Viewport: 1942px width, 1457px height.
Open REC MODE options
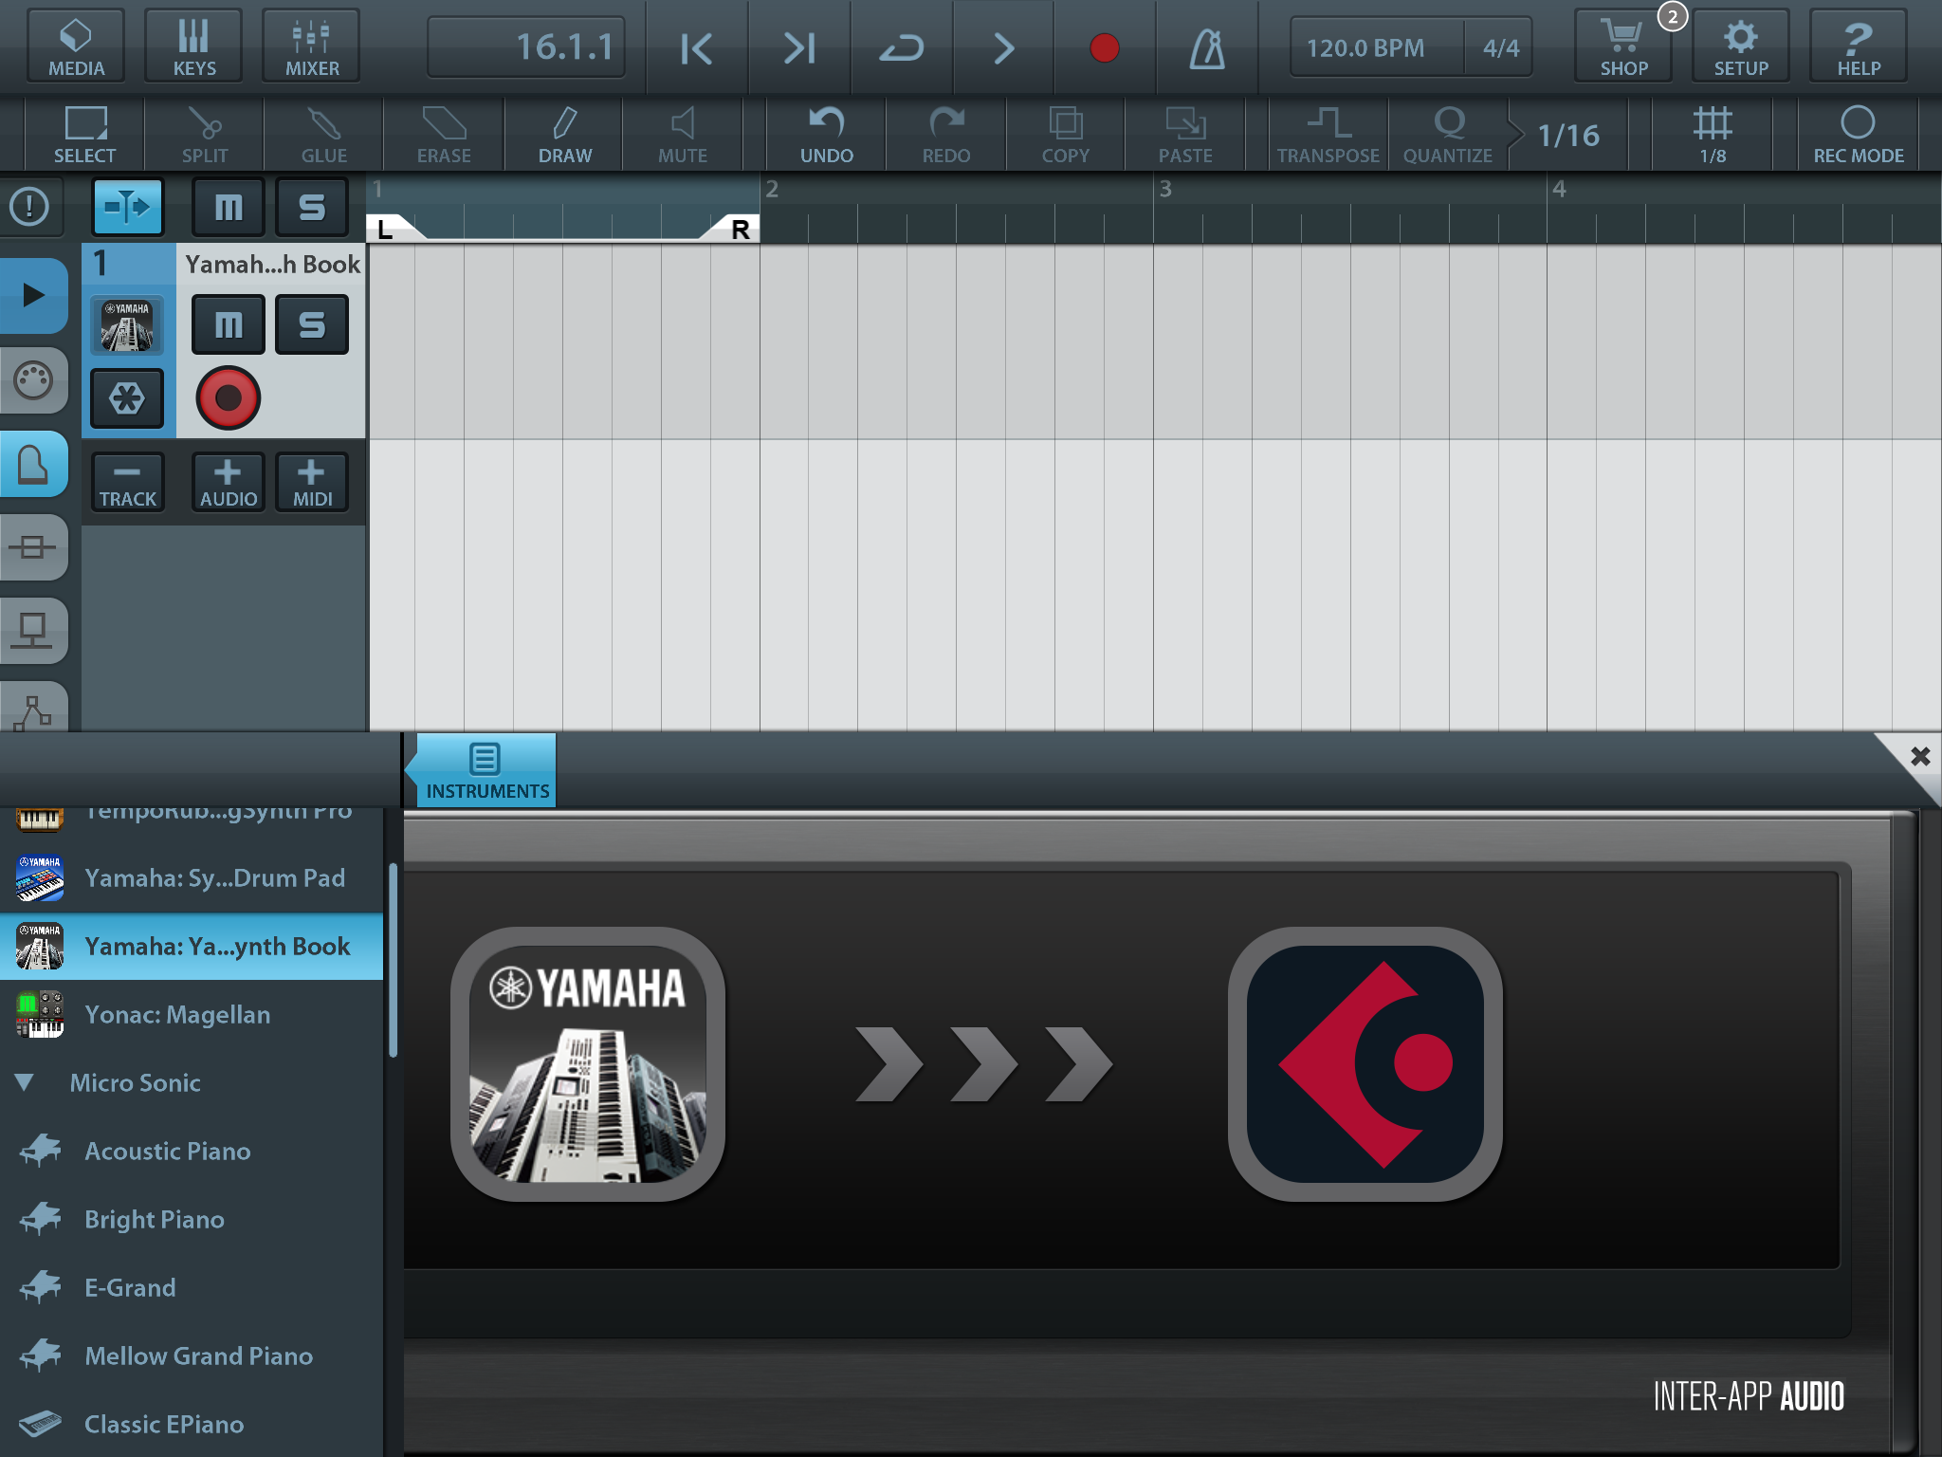click(1859, 135)
